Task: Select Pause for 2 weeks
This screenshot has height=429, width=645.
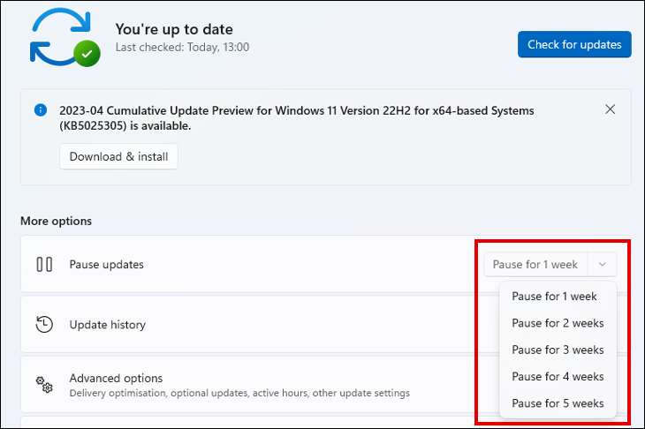Action: tap(558, 323)
